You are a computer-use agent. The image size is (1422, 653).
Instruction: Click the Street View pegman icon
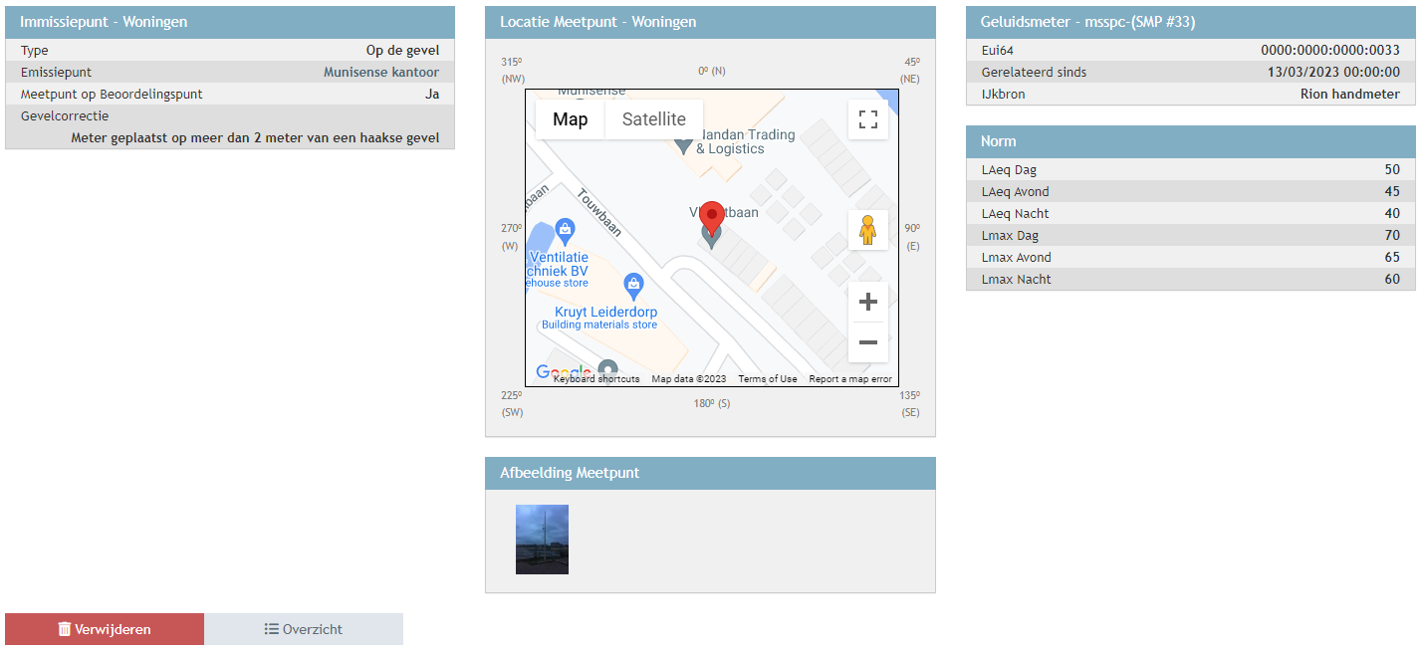867,230
